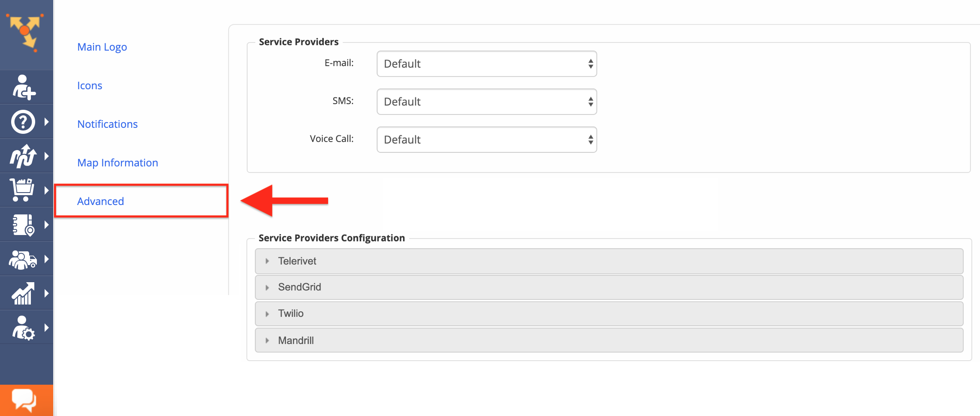Open the Voice Call provider dropdown
Viewport: 980px width, 416px height.
coord(487,139)
